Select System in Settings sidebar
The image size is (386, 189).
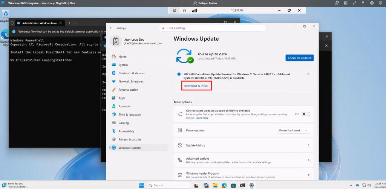click(123, 65)
